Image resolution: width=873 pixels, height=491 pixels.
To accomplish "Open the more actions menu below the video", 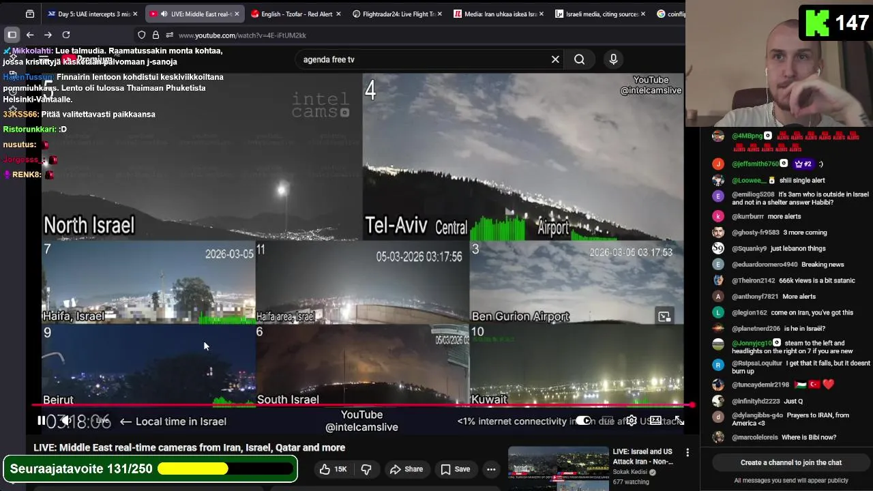I will tap(491, 469).
